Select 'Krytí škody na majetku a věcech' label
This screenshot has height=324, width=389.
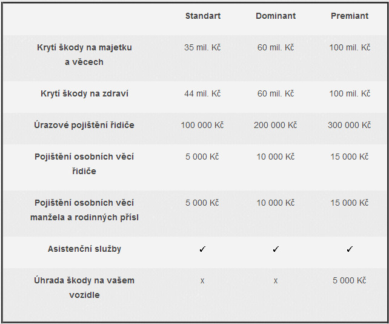(x=84, y=55)
